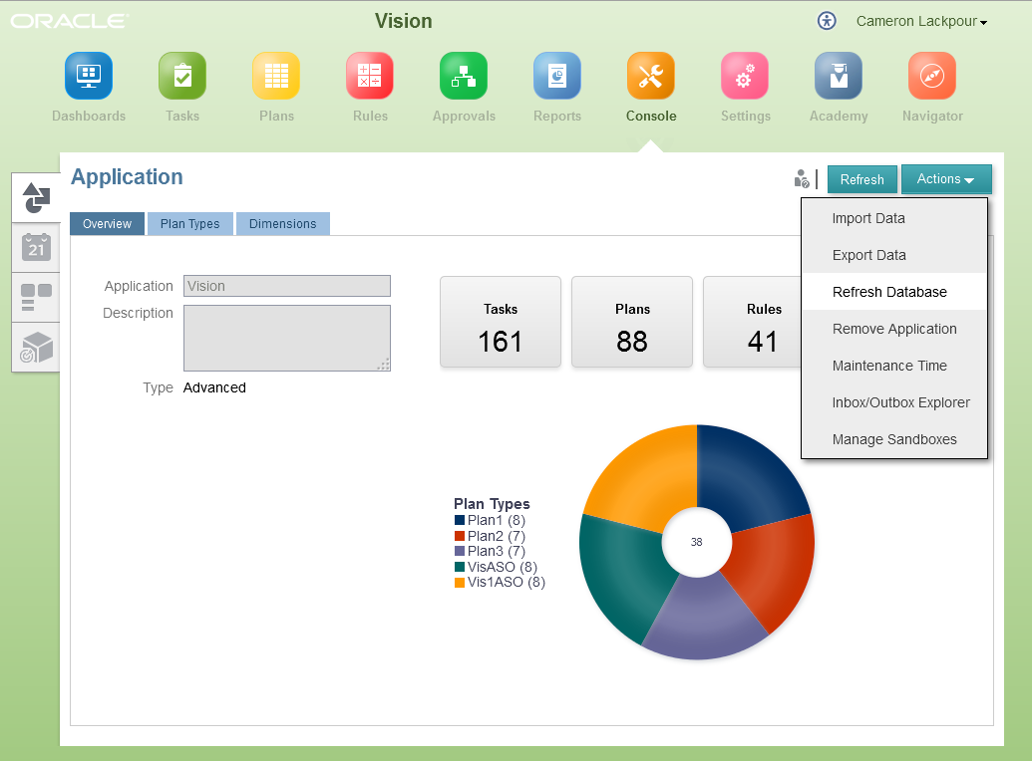Click the Tasks 161 tile
The image size is (1032, 761).
pyautogui.click(x=501, y=322)
